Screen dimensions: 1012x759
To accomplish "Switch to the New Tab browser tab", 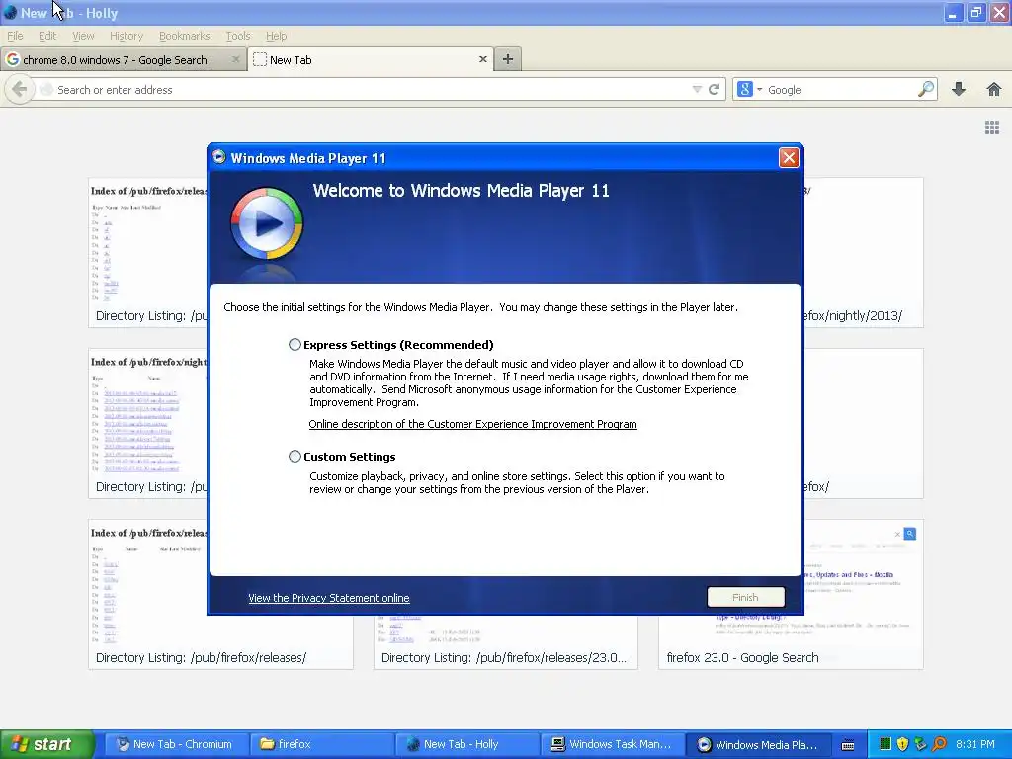I will (372, 60).
